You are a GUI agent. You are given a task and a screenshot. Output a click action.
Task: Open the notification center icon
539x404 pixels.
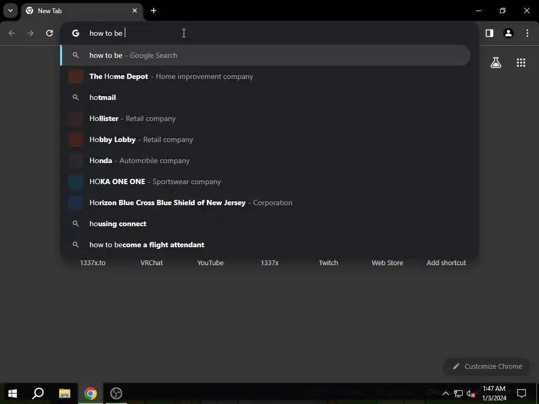(522, 393)
